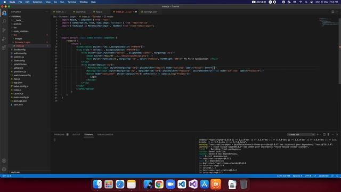Viewport: 341px width, 192px height.
Task: Click the split editor icon
Action: 332,12
